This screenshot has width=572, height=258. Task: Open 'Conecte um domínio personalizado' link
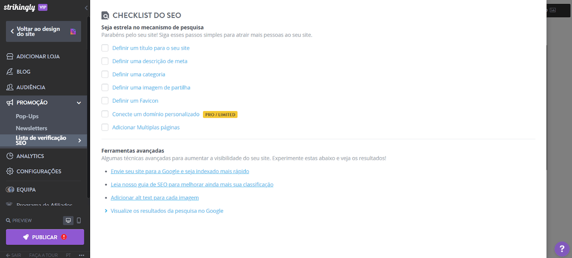pyautogui.click(x=156, y=115)
